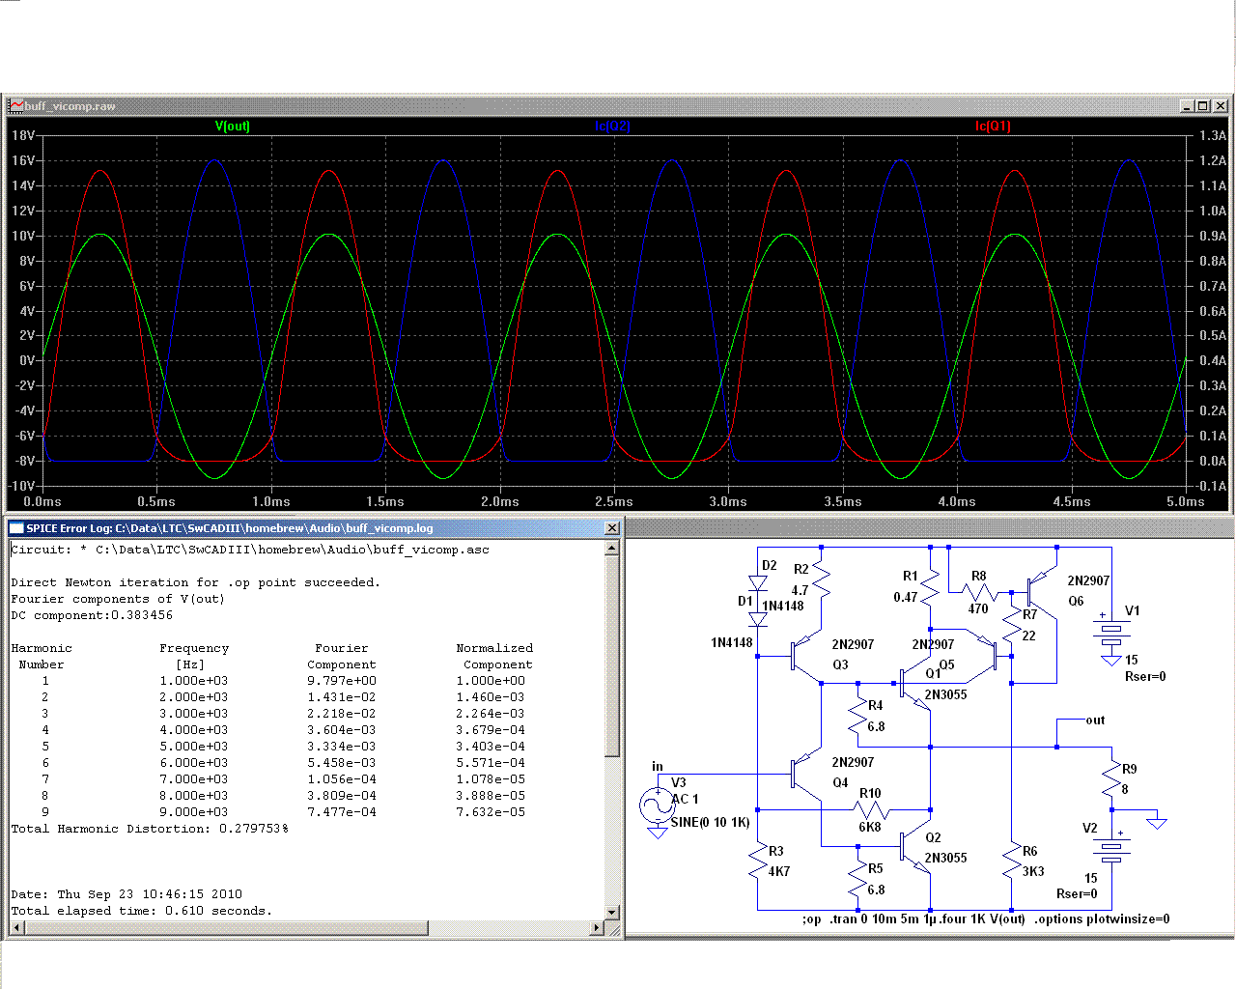Image resolution: width=1236 pixels, height=989 pixels.
Task: Select resistor R5 6.8
Action: pyautogui.click(x=858, y=880)
